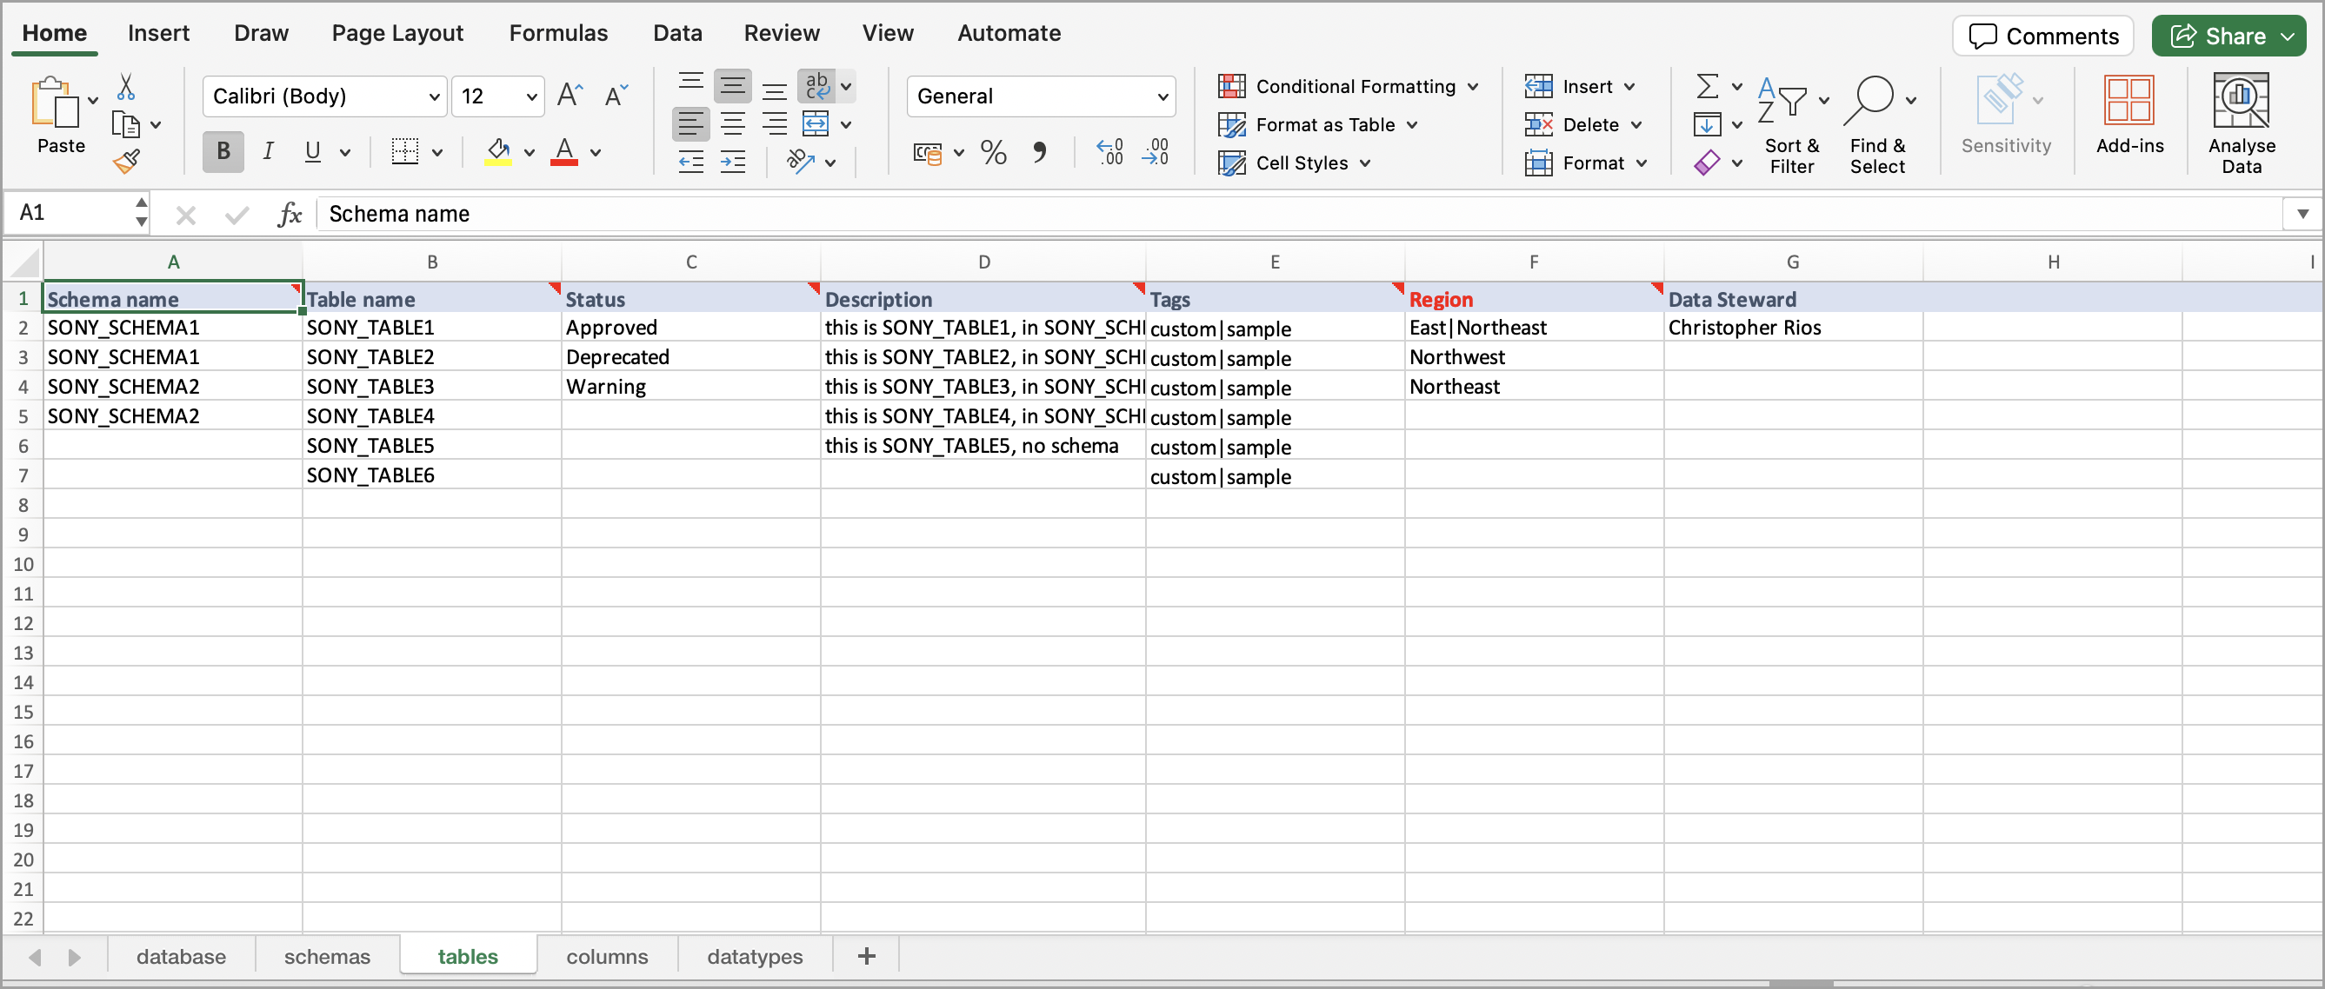Decrease indent
Screen dimensions: 2325x989
(691, 163)
